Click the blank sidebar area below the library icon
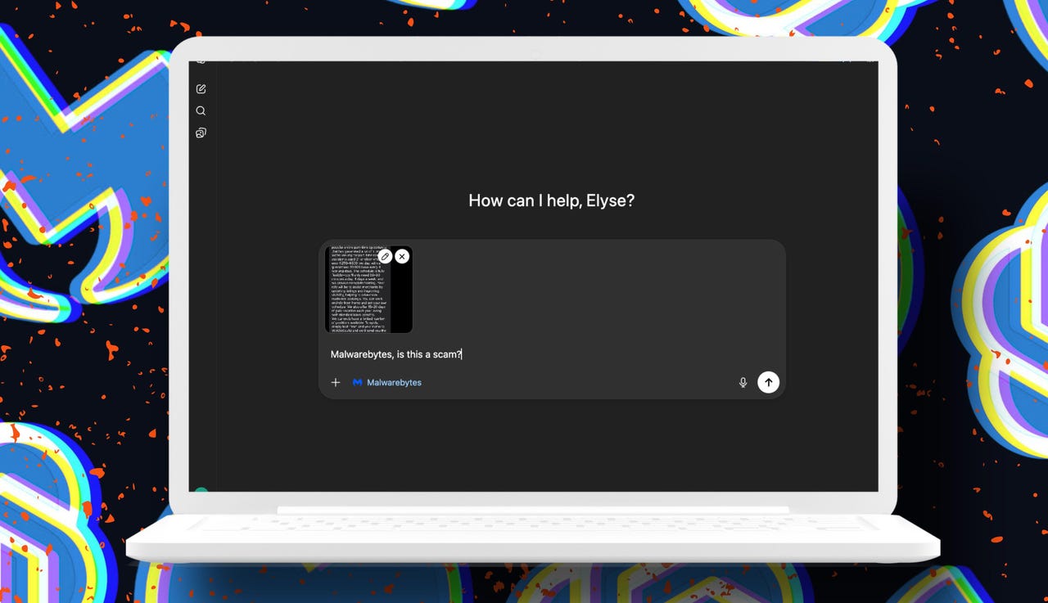This screenshot has width=1048, height=603. (201, 311)
